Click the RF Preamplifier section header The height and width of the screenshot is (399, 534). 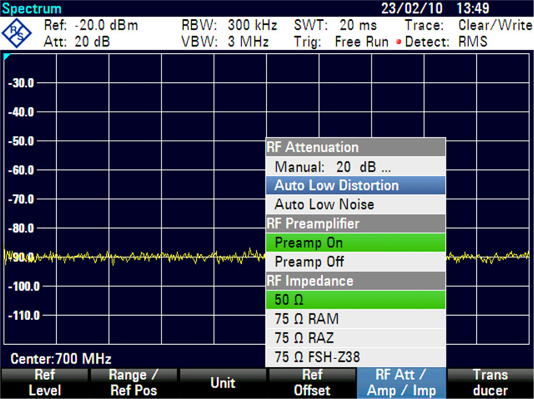click(x=356, y=223)
